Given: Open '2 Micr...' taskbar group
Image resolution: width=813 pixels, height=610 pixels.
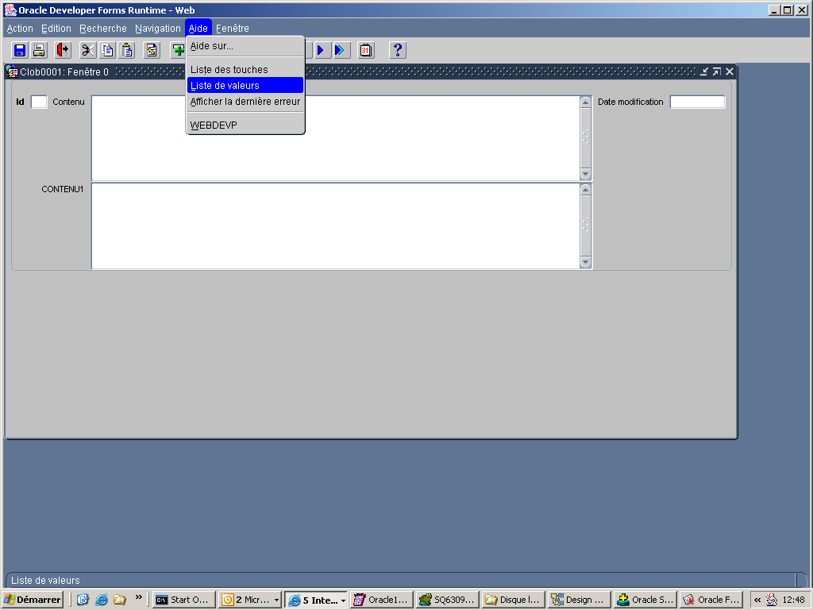Looking at the screenshot, I should [250, 600].
